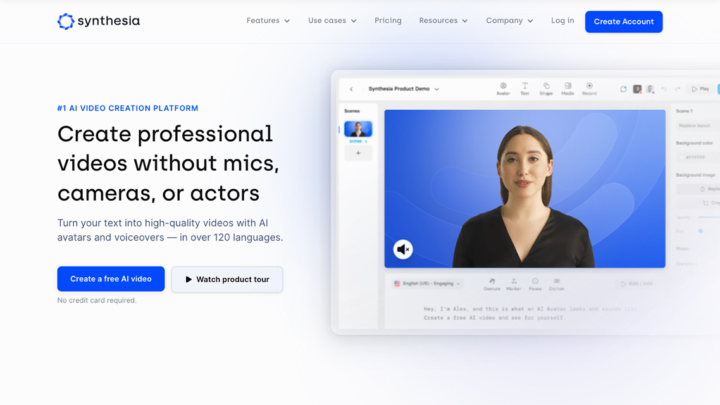Select the Text tool
720x405 pixels.
(524, 89)
